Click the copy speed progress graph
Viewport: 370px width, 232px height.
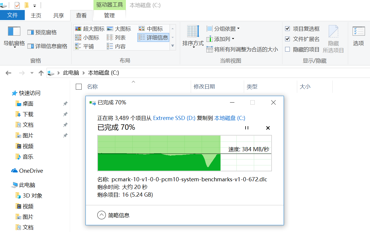click(185, 153)
